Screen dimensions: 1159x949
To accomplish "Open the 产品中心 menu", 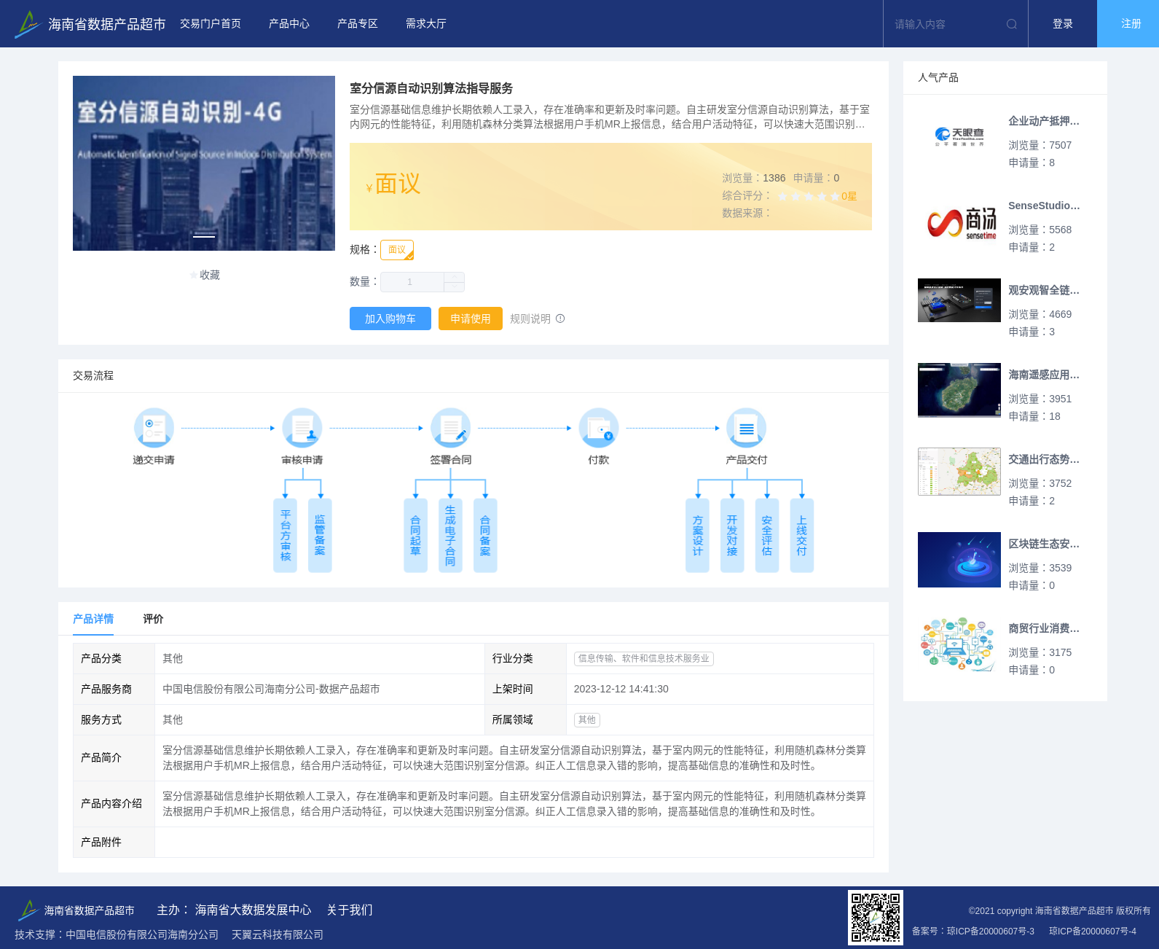I will [289, 24].
